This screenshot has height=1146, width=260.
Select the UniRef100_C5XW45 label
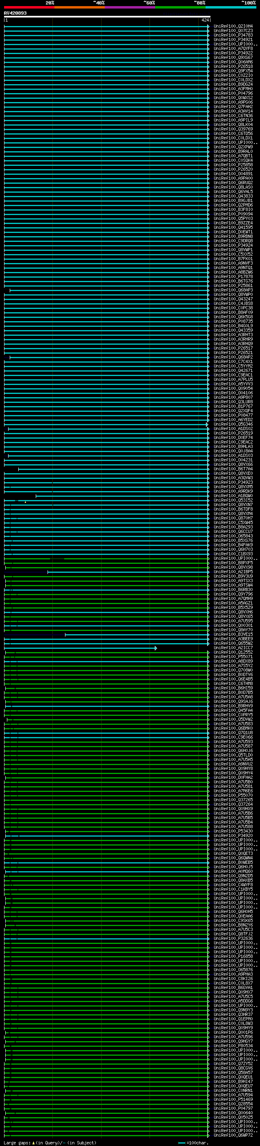point(233,523)
